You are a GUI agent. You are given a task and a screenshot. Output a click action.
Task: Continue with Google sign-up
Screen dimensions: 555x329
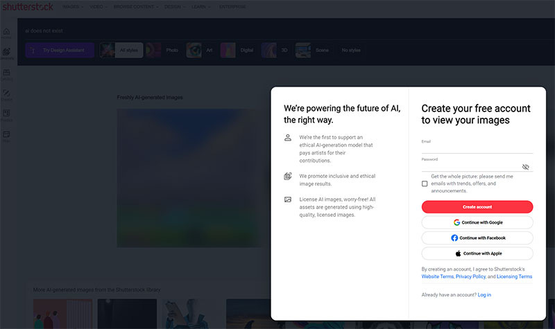pyautogui.click(x=477, y=222)
